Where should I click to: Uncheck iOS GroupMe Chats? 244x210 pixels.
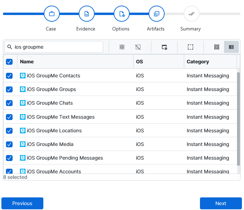pos(9,103)
